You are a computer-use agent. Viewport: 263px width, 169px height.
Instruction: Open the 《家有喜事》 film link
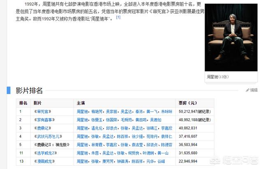click(44, 120)
